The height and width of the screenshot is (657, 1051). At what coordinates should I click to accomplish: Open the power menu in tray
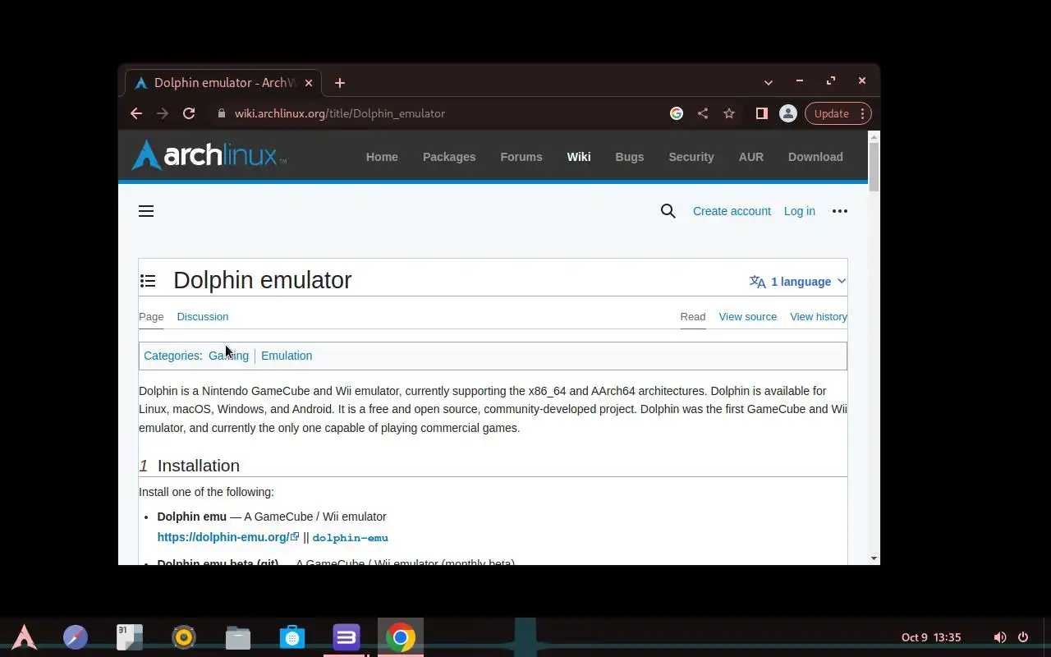coord(1023,637)
